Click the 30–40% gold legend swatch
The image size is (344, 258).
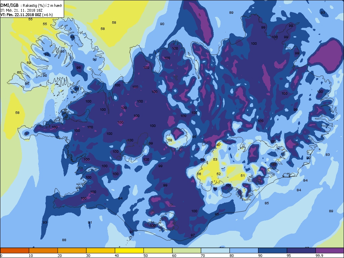(101, 250)
